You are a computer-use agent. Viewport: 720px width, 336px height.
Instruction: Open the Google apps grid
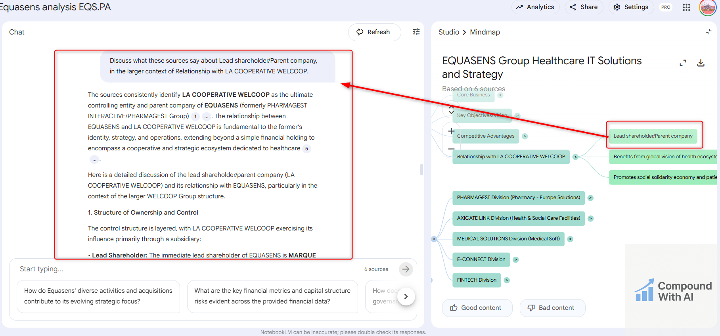pos(686,7)
